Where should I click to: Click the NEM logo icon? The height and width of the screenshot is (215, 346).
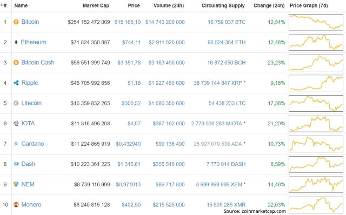coord(16,184)
